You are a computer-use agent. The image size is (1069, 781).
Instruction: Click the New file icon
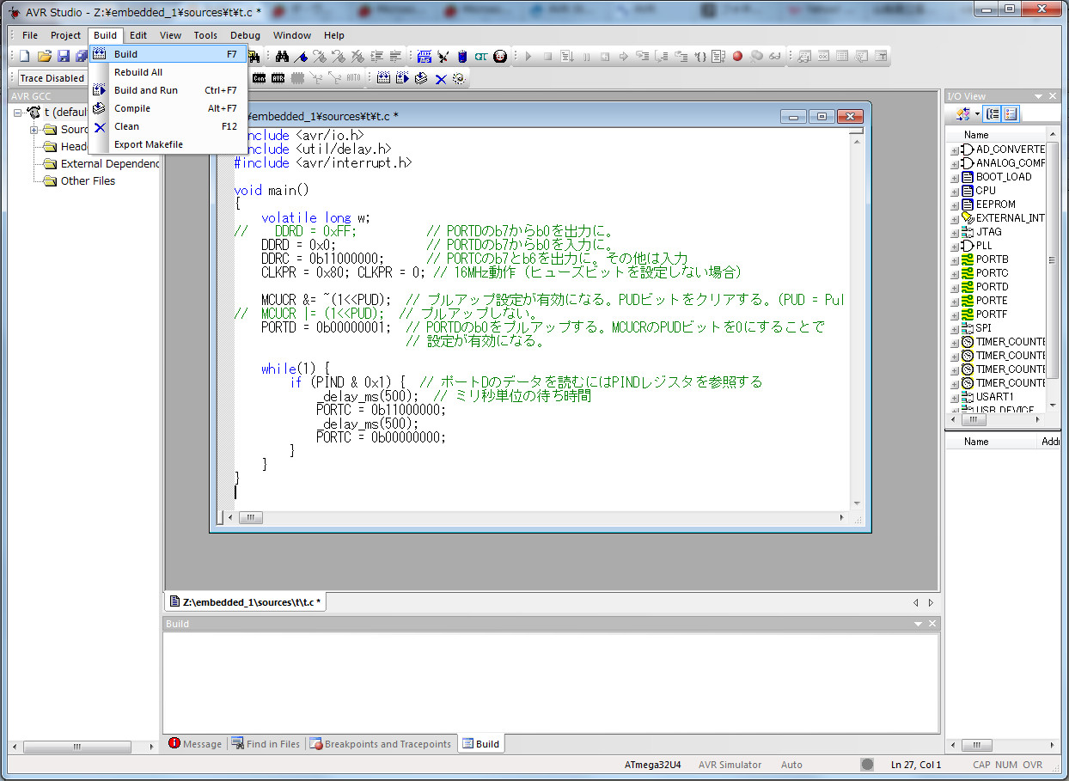pyautogui.click(x=24, y=57)
